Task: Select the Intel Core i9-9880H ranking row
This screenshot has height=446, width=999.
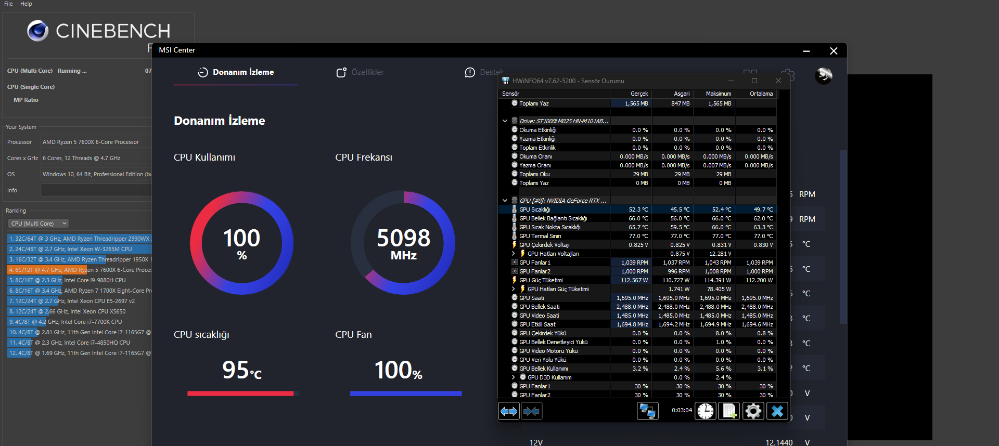Action: 80,280
